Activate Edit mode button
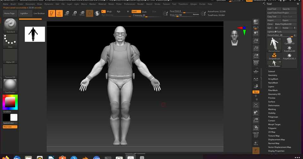Image resolution: width=303 pixels, height=159 pixels. pyautogui.click(x=51, y=13)
